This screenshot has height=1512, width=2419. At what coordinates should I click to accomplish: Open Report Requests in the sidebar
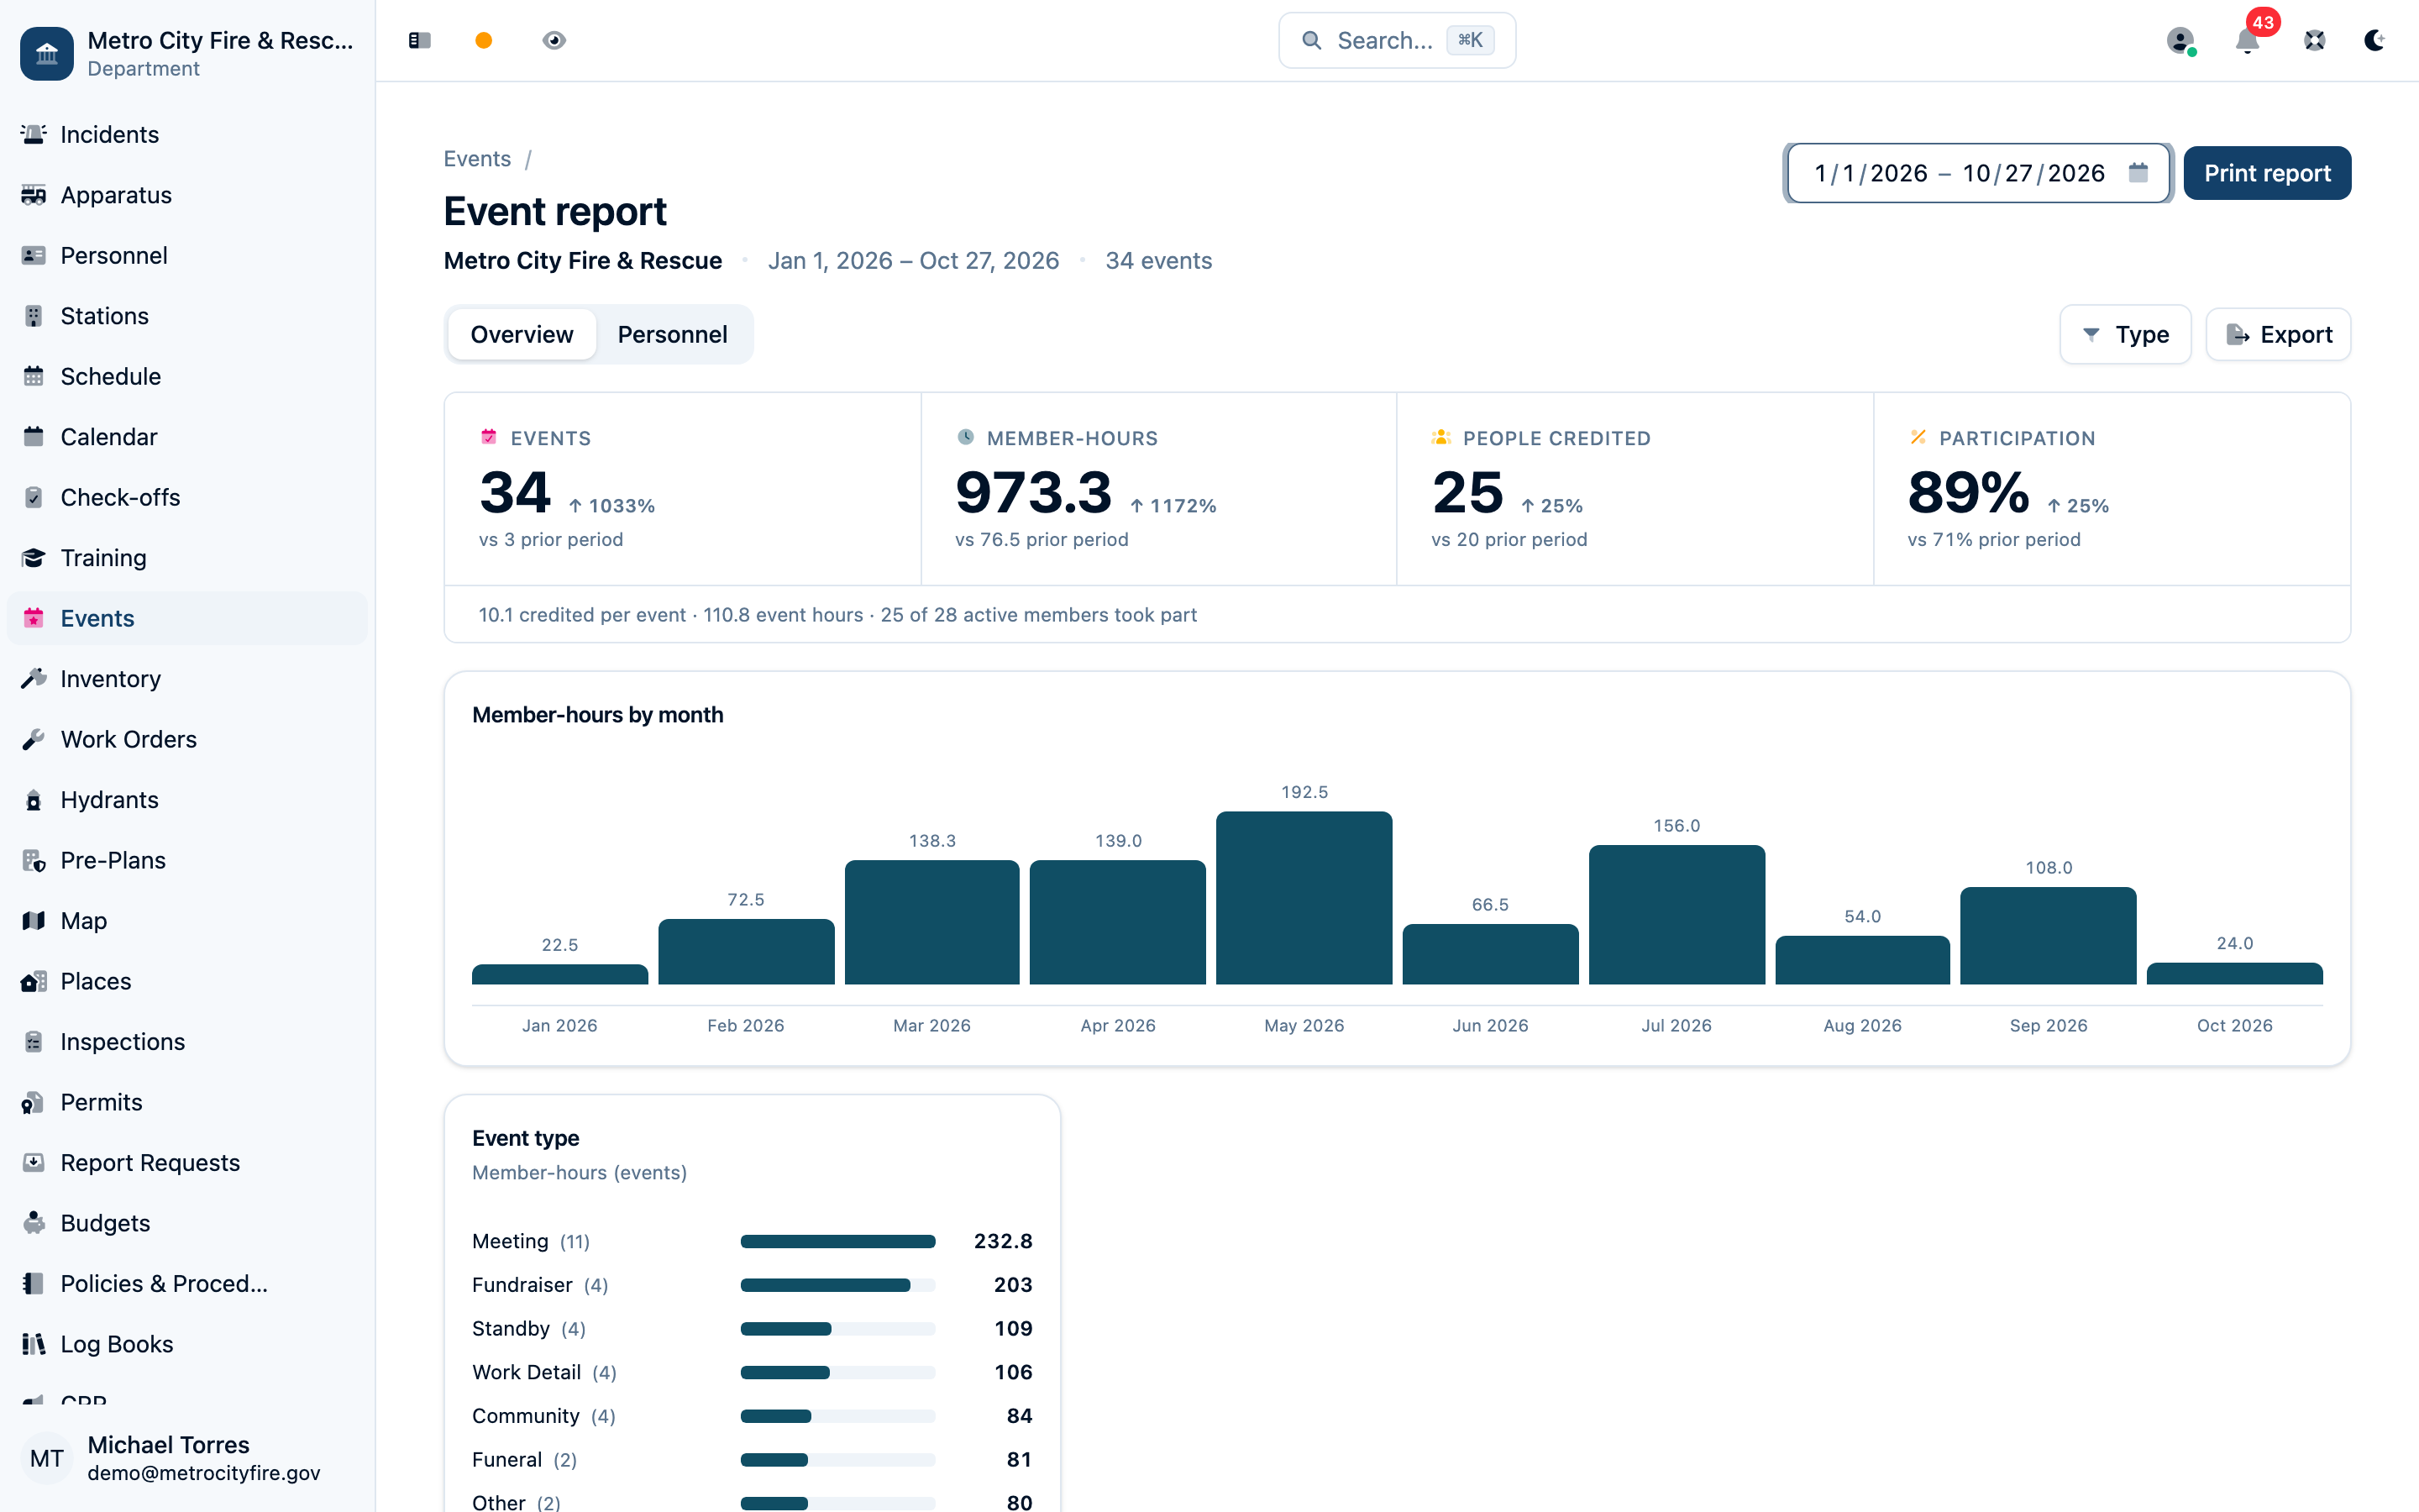tap(188, 1163)
